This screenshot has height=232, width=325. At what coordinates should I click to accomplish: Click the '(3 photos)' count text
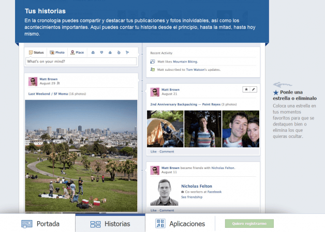pos(229,104)
